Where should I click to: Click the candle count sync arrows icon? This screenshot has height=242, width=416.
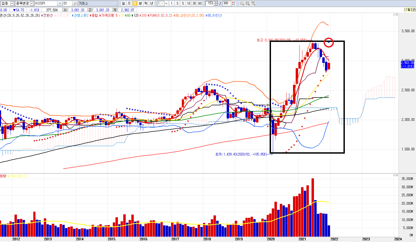(x=234, y=3)
